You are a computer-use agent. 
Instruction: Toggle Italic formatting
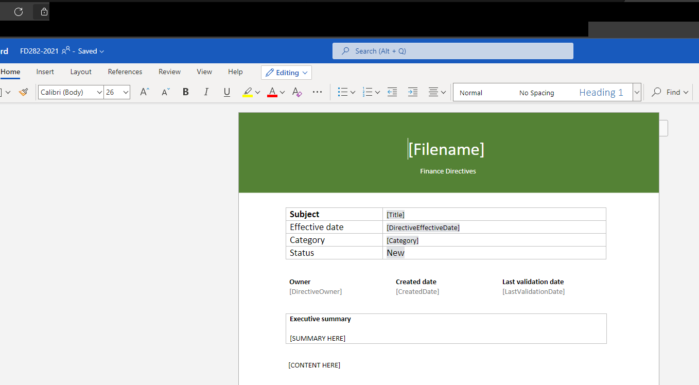[x=206, y=92]
